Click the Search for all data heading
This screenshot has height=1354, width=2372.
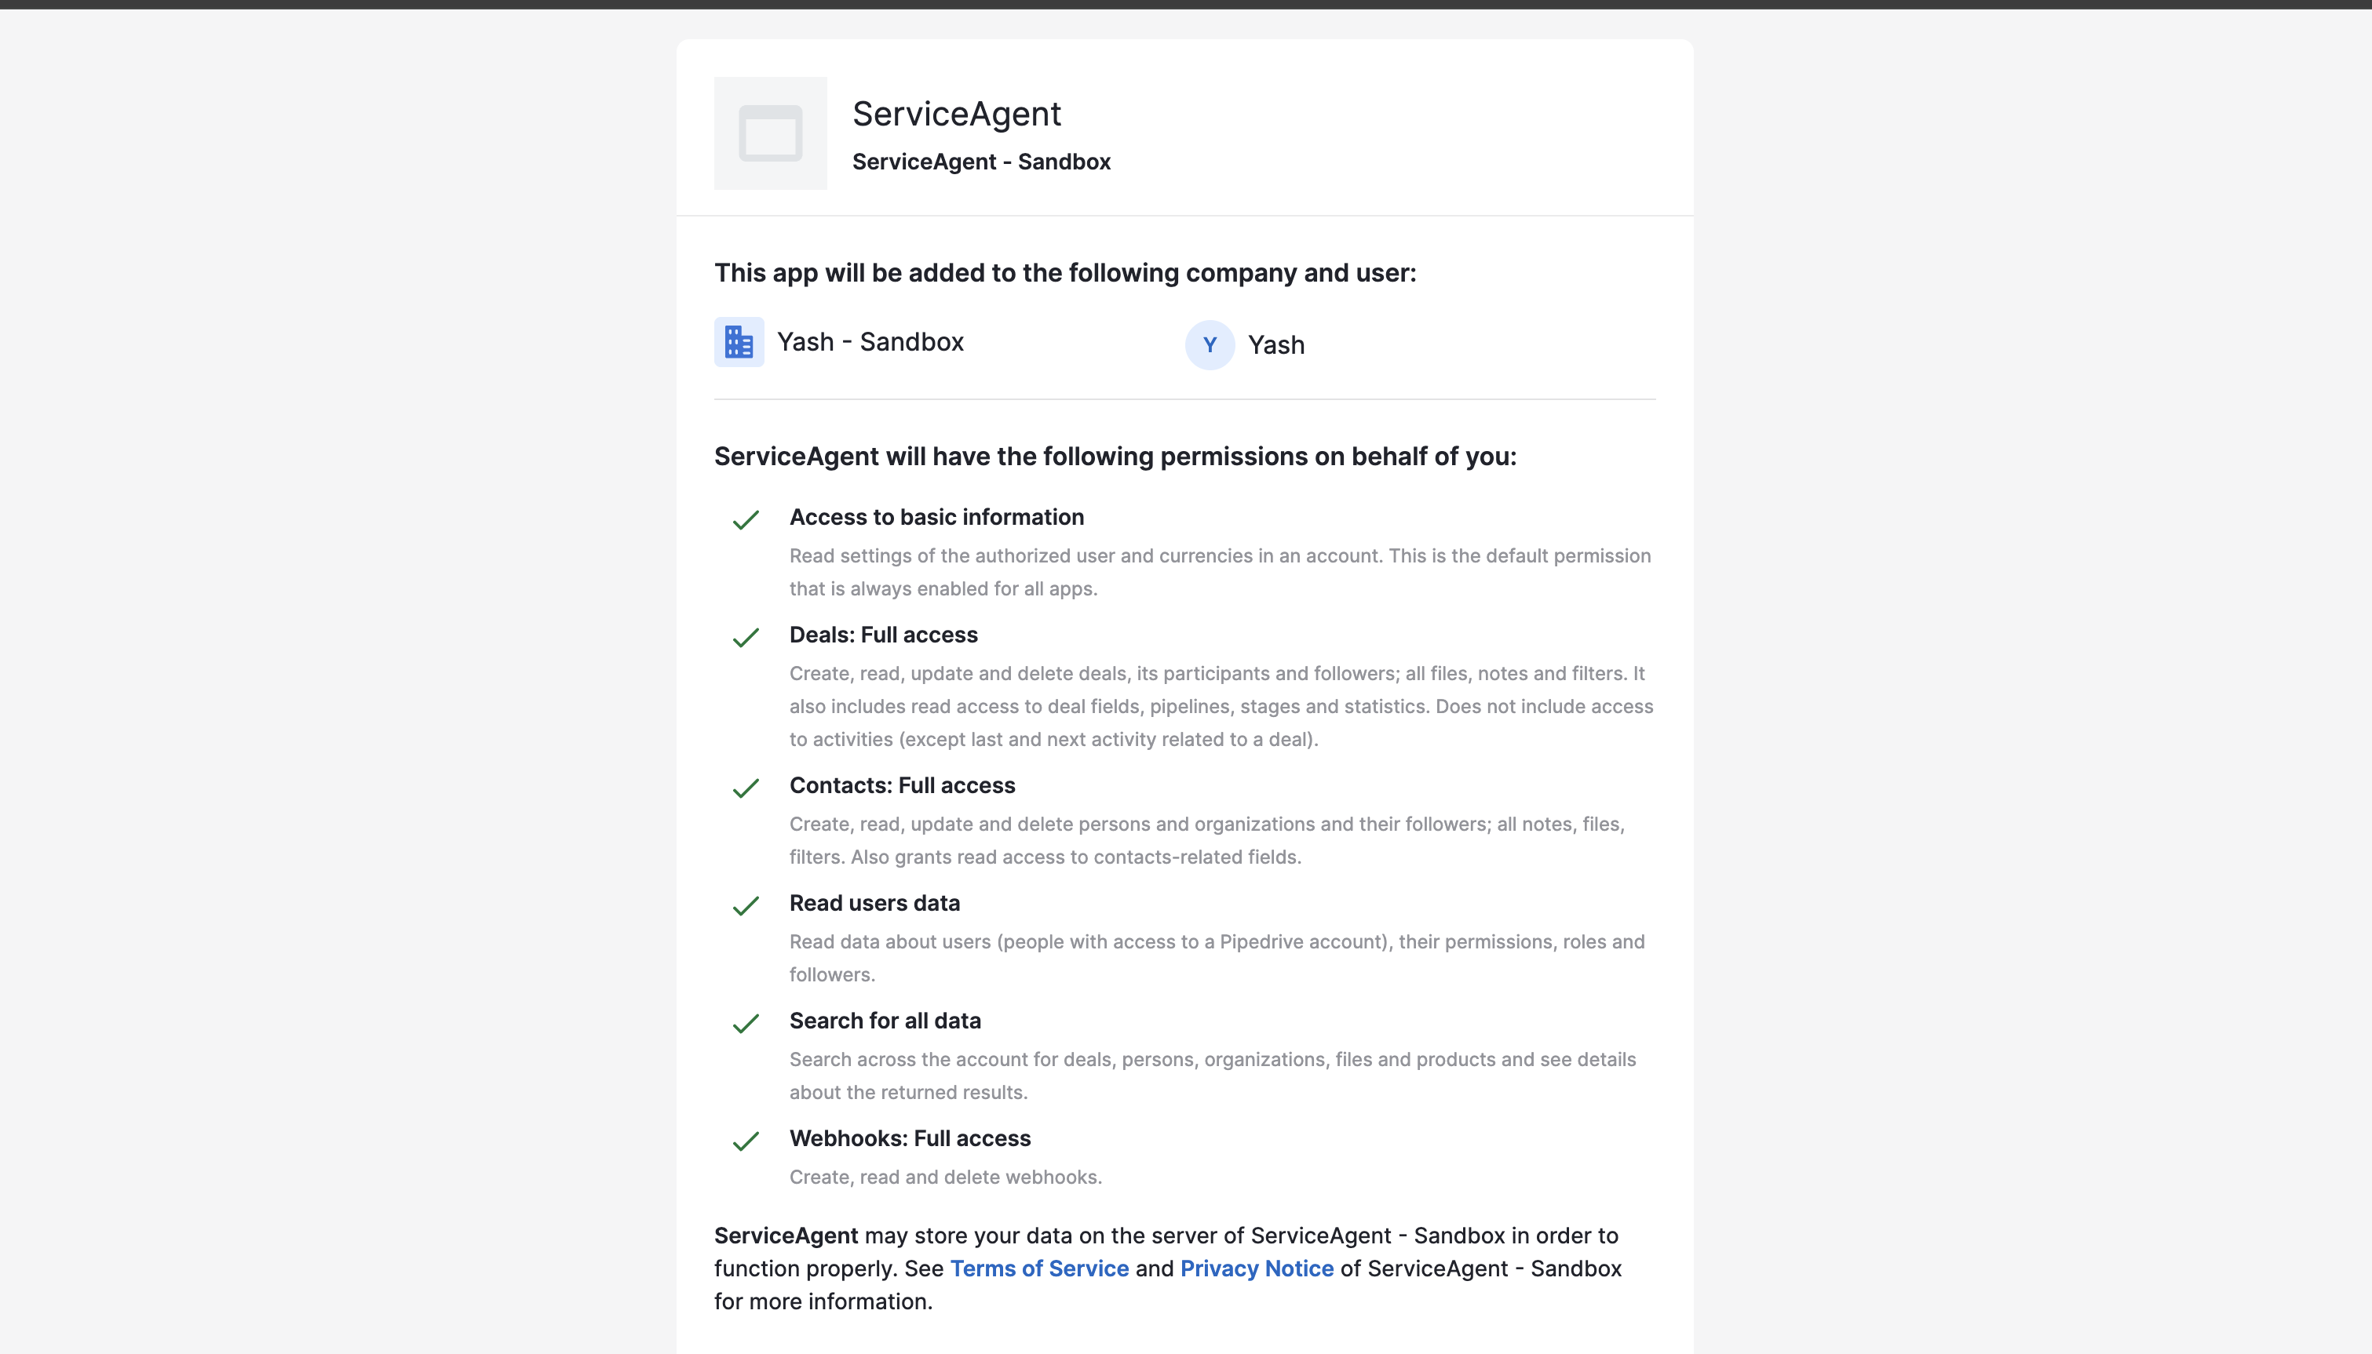pos(885,1020)
